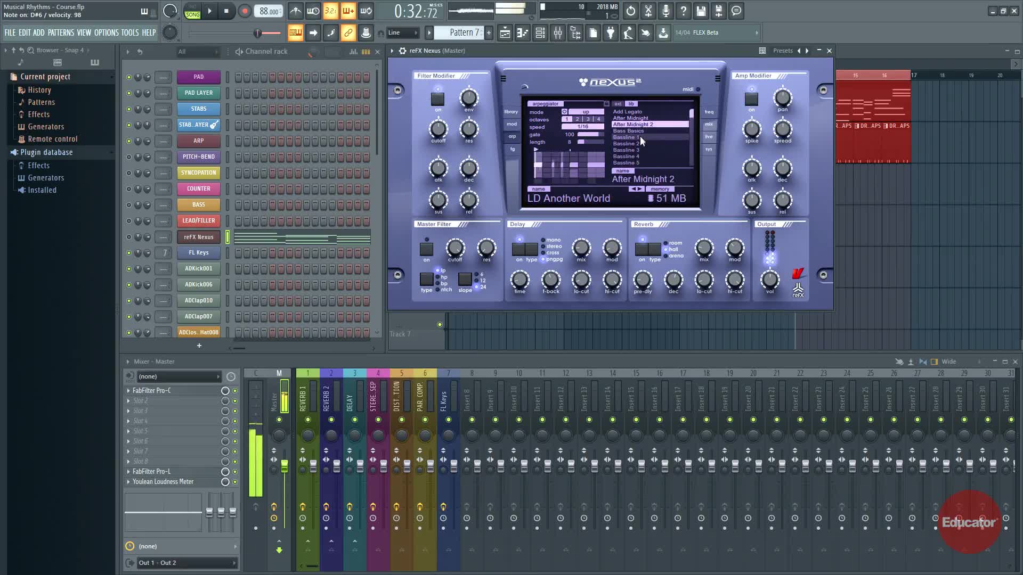This screenshot has width=1023, height=575.
Task: Enable the Nexus Delay on switch
Action: point(518,249)
